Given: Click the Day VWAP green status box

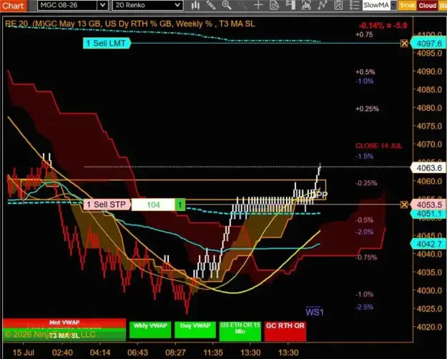Looking at the screenshot, I should click(x=195, y=330).
